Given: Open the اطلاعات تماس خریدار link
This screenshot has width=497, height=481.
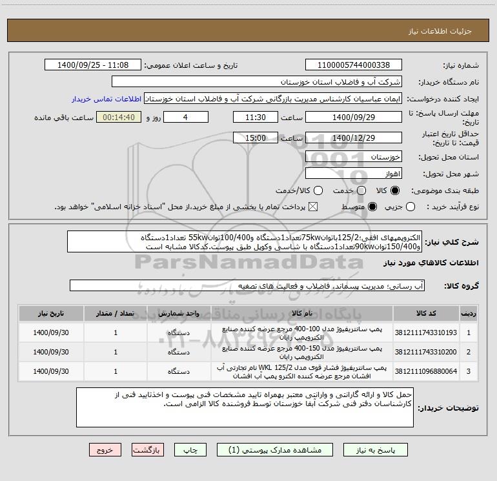Looking at the screenshot, I should [x=107, y=99].
